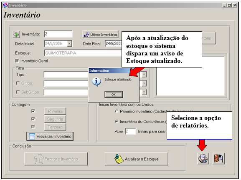
Task: Click the Segunda contagem button
Action: pos(55,119)
